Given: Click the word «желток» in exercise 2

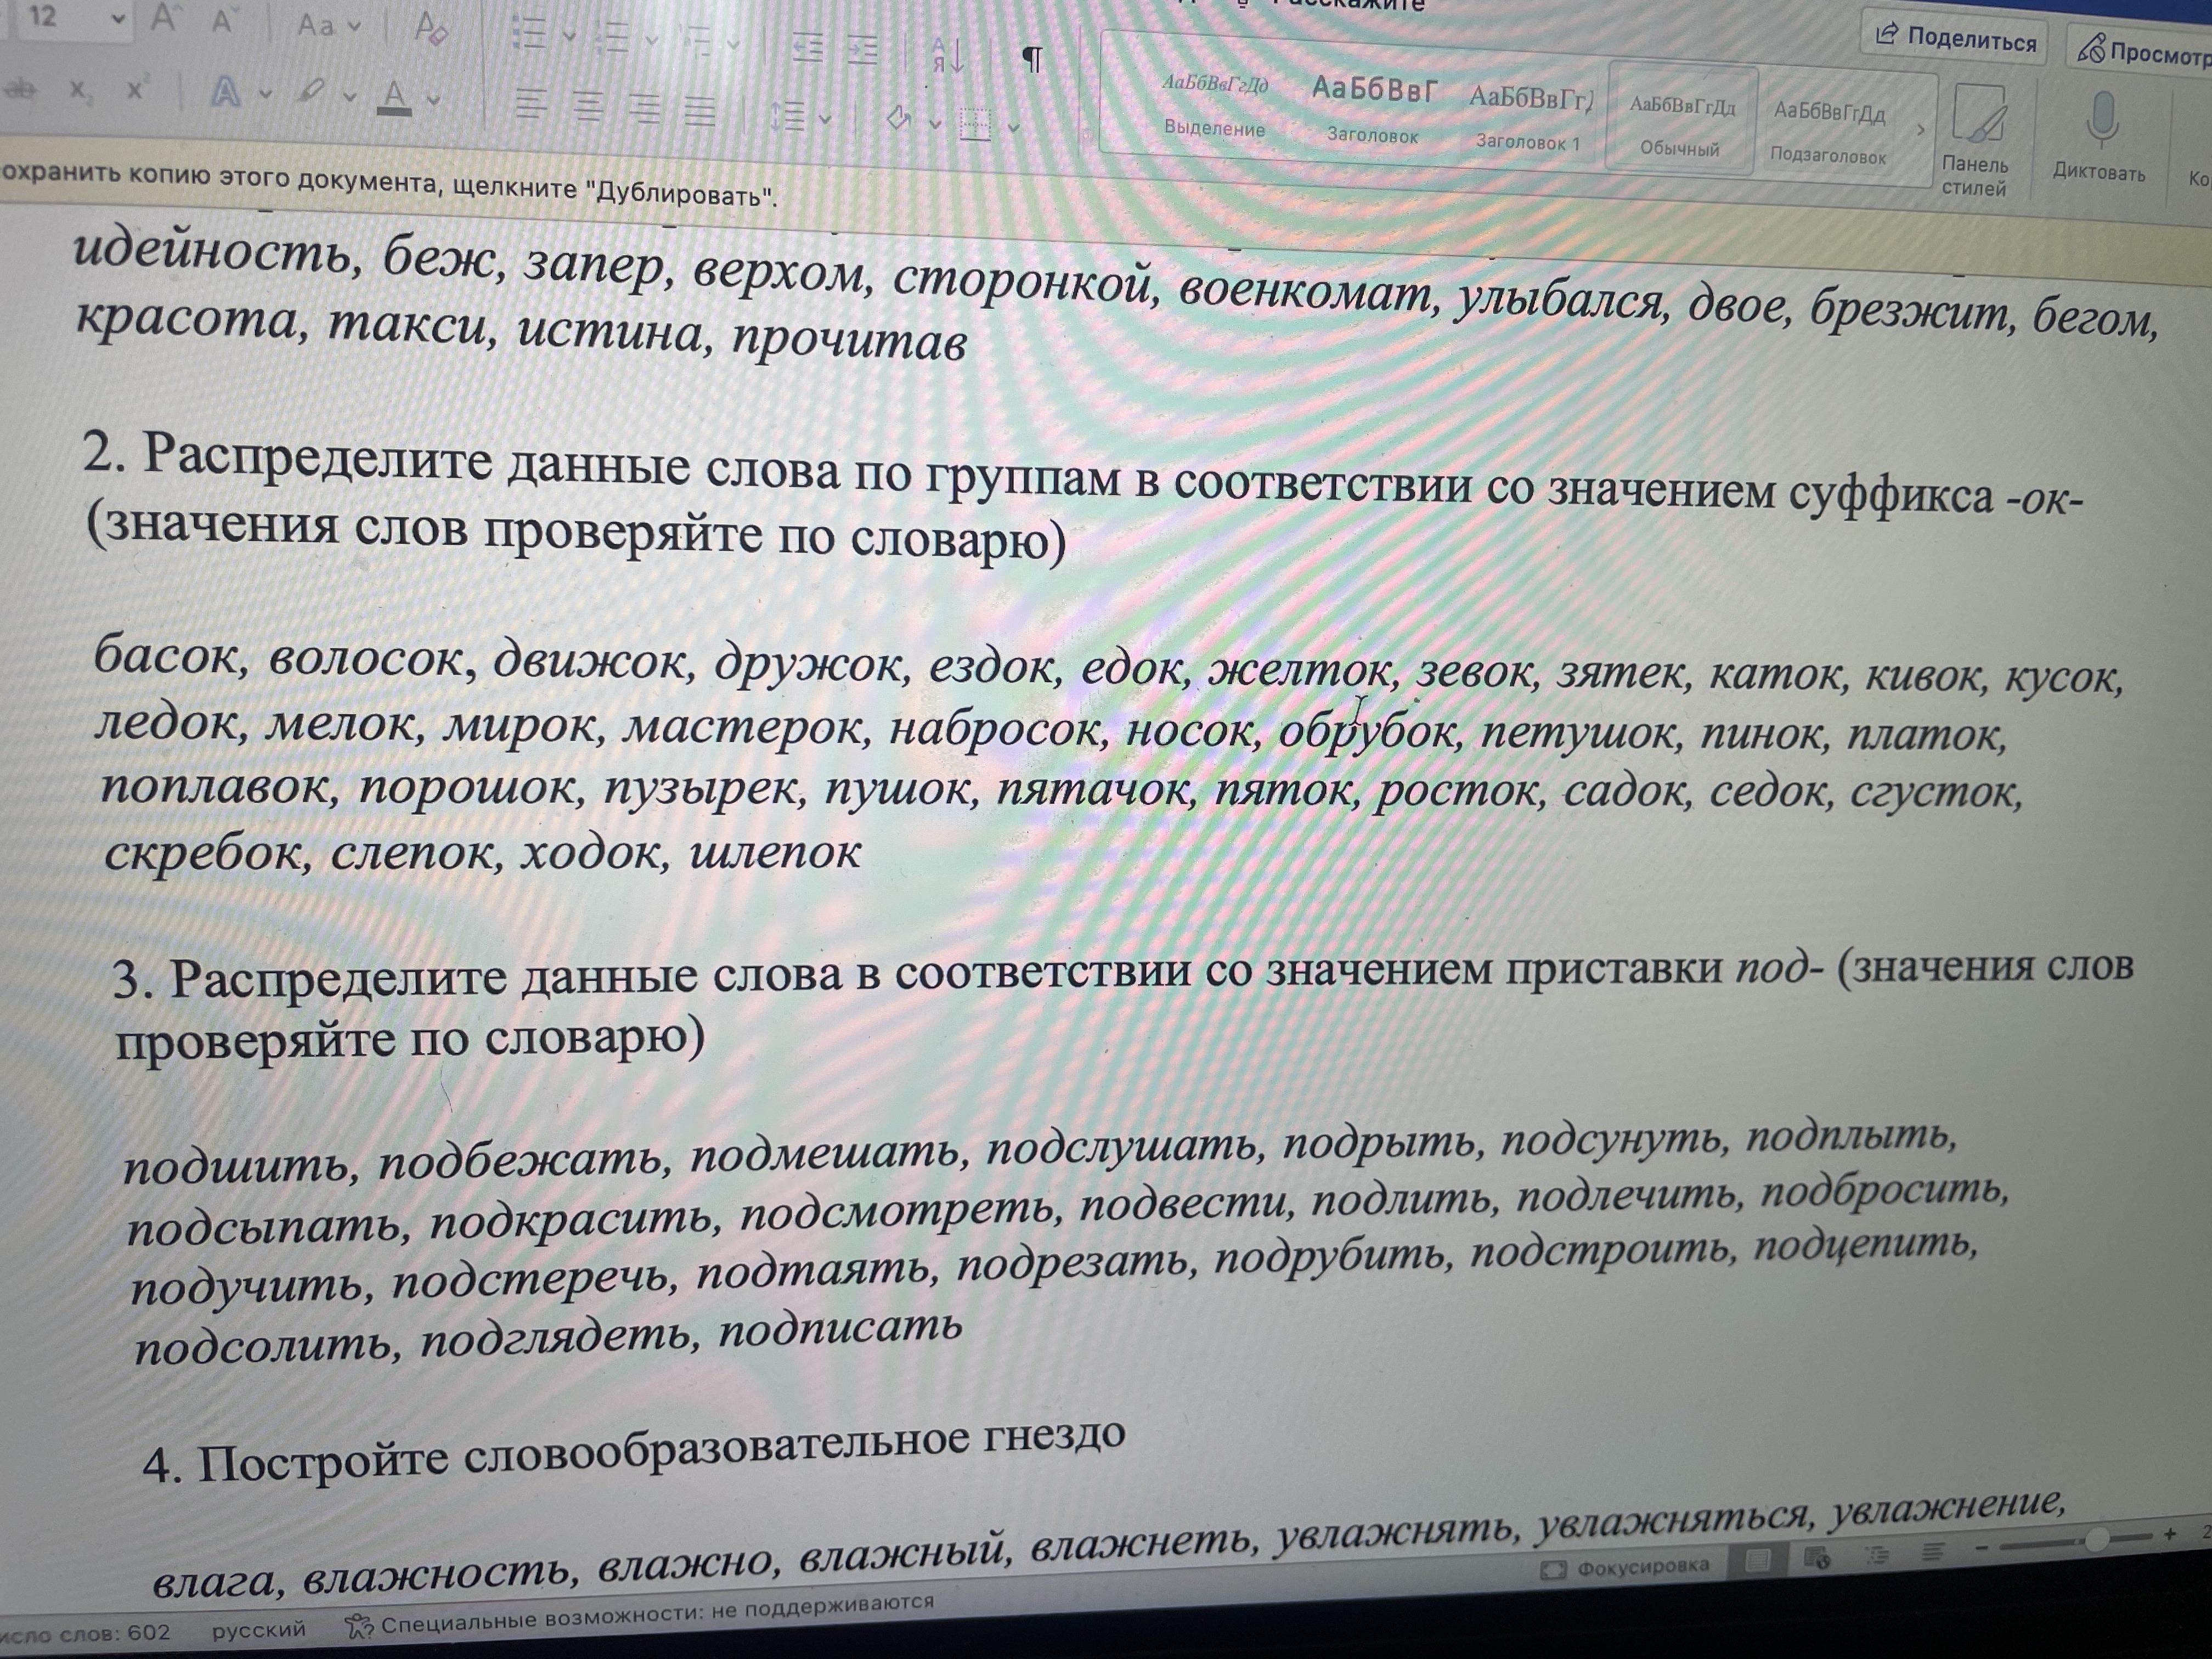Looking at the screenshot, I should click(x=1301, y=671).
